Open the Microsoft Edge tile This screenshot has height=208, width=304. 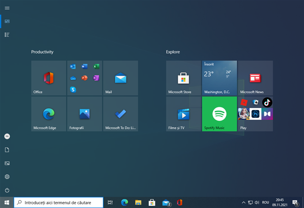click(x=49, y=114)
